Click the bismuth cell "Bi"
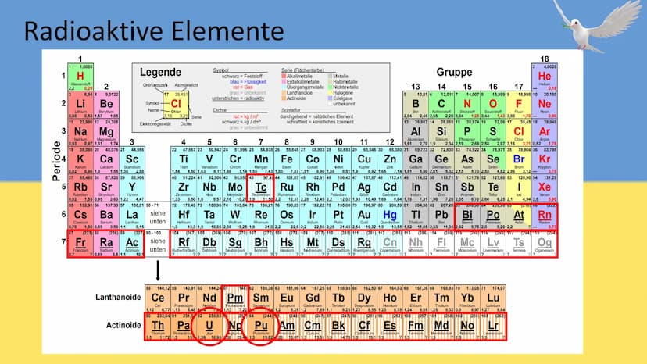The width and height of the screenshot is (647, 364). point(467,216)
